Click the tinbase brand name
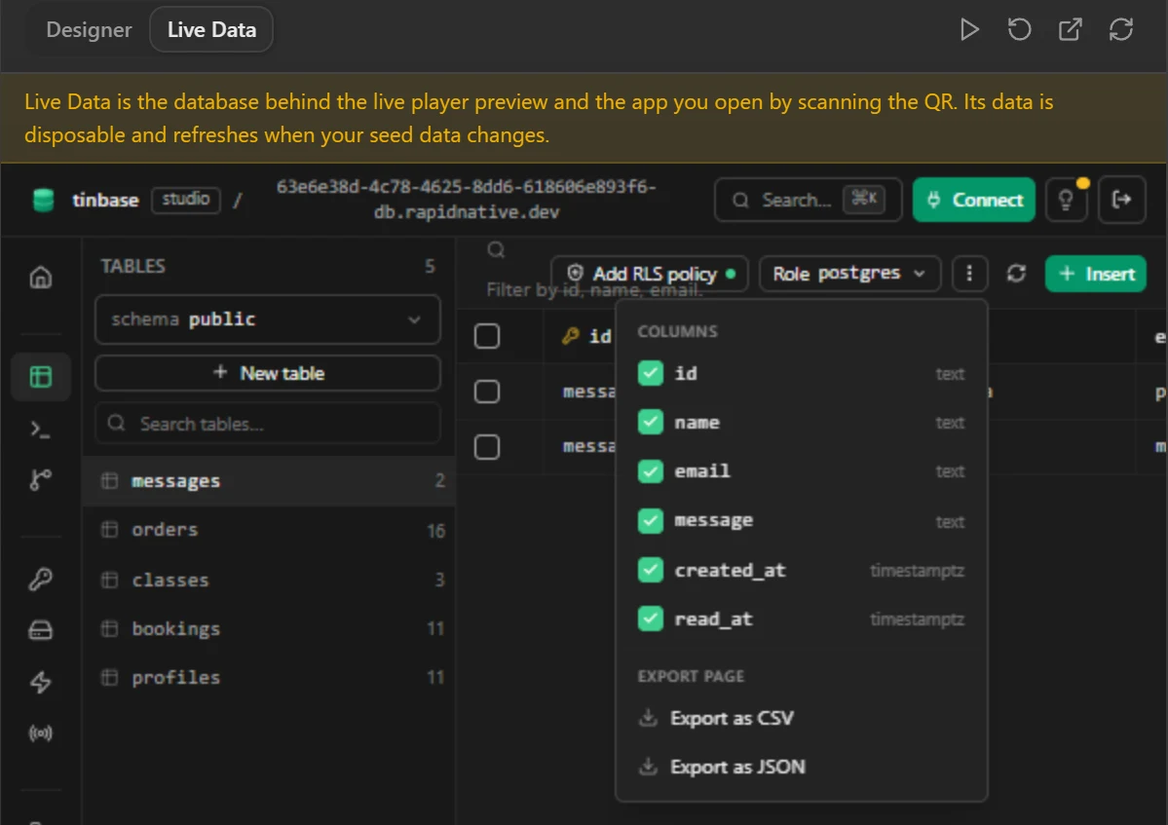Screen dimensions: 1168x825 tap(105, 201)
